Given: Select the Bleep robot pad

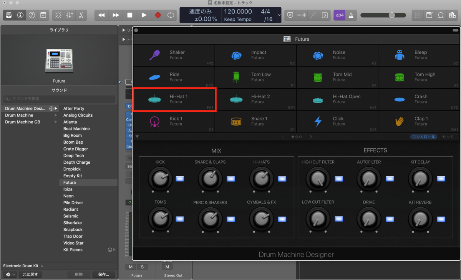Looking at the screenshot, I should coord(419,55).
